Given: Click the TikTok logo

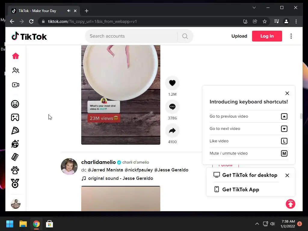Looking at the screenshot, I should click(x=29, y=36).
